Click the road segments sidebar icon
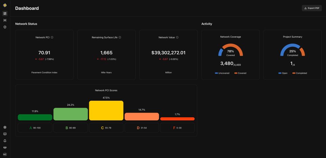The height and width of the screenshot is (158, 326). click(x=5, y=20)
